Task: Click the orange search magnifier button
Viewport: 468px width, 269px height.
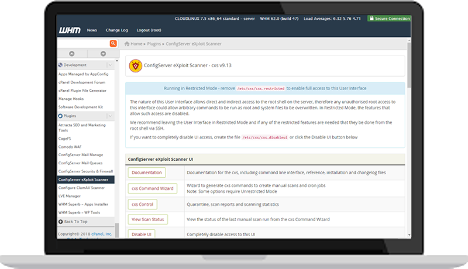Action: (113, 43)
